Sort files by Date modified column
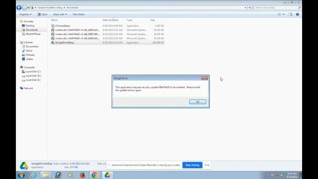Image resolution: width=318 pixels, height=179 pixels. point(110,20)
